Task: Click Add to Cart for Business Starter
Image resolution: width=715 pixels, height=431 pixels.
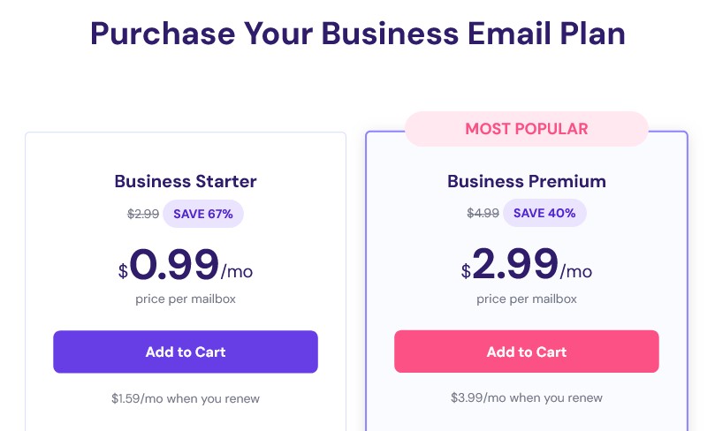Action: [x=185, y=352]
